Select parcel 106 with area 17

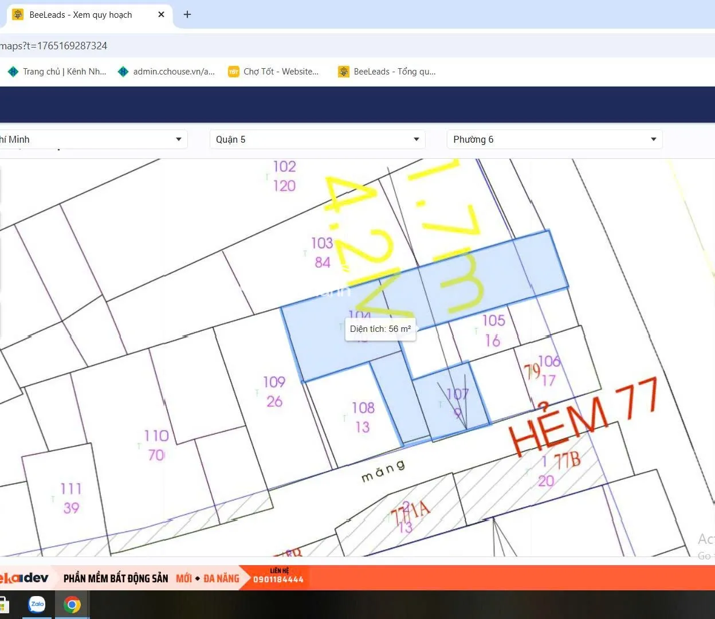point(549,370)
